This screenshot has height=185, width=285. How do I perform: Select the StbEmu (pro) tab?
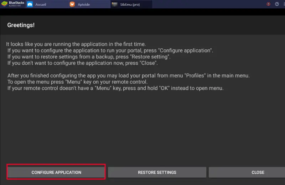(131, 4)
